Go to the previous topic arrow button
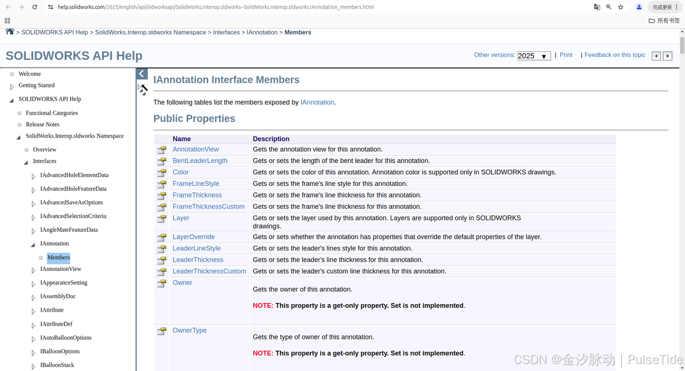Viewport: 685px width, 371px height. click(x=656, y=56)
